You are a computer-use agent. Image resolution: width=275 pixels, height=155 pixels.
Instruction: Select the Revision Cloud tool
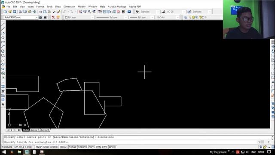(x=3, y=56)
